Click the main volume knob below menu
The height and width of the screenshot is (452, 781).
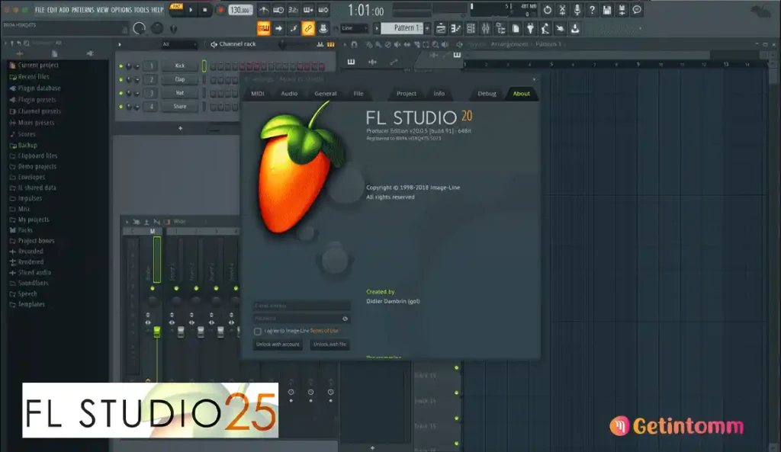coord(139,29)
